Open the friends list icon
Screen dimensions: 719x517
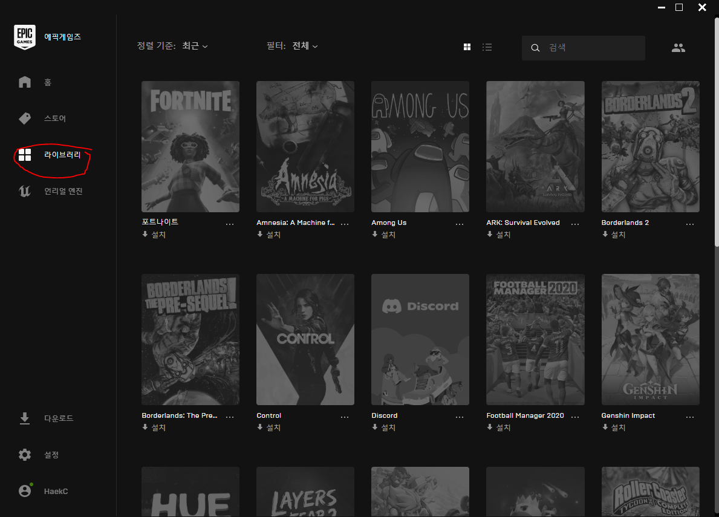[678, 48]
